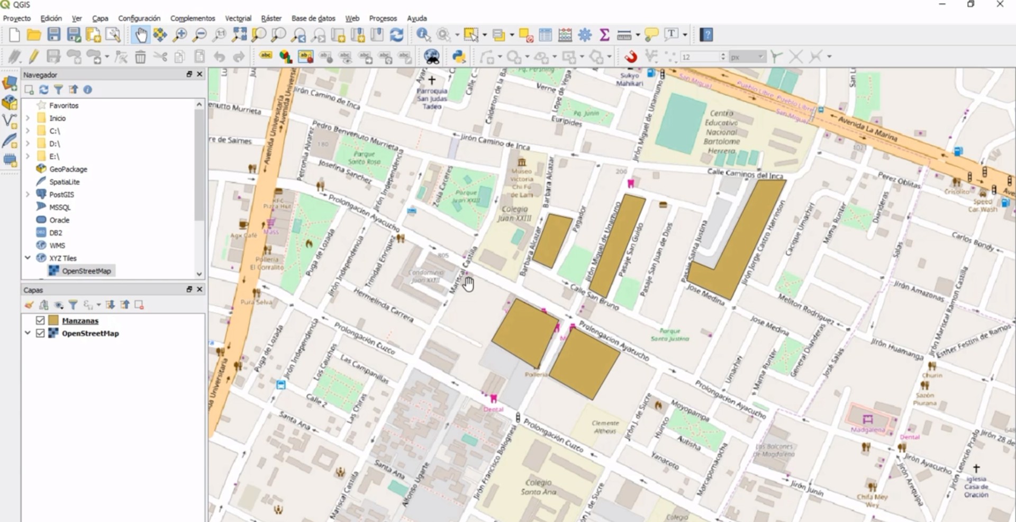
Task: Open layer styling brush in Capas panel
Action: coord(29,305)
